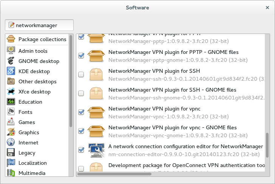Viewport: 275px width, 184px height.
Task: Open the Games joystick icon
Action: (11, 122)
